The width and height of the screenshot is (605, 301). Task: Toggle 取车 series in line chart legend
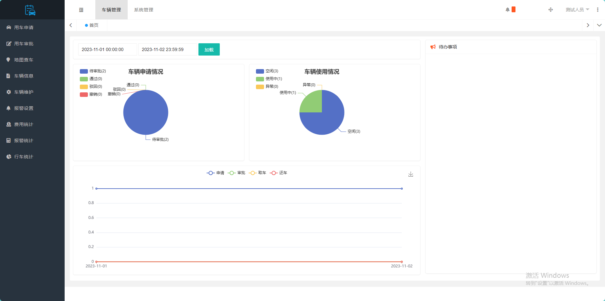258,173
